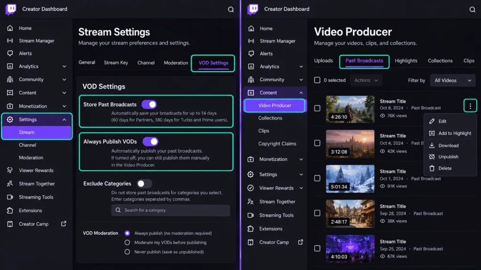Click download arrow icon in context menu
This screenshot has height=270, width=481.
click(432, 145)
